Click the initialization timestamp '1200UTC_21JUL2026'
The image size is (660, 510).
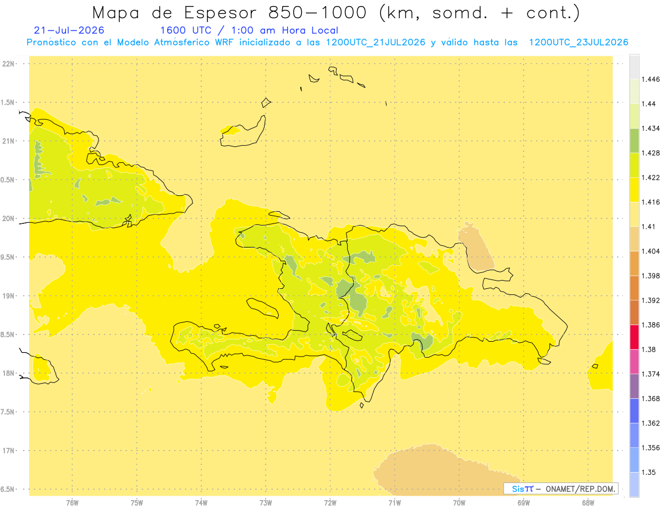click(x=376, y=42)
